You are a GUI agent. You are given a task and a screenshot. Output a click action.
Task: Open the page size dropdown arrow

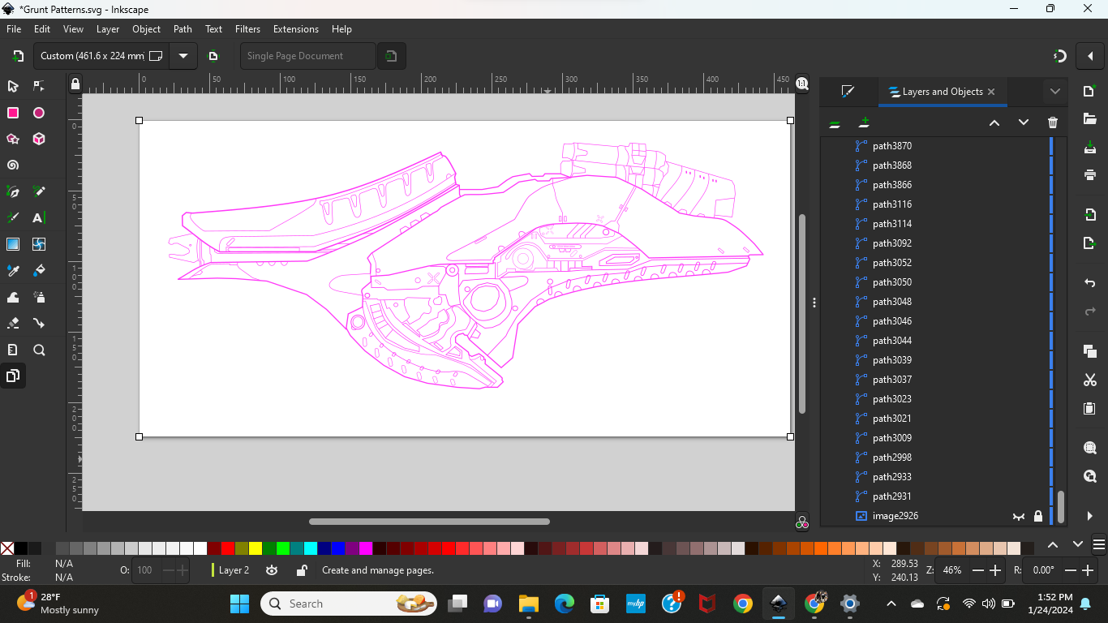[183, 56]
